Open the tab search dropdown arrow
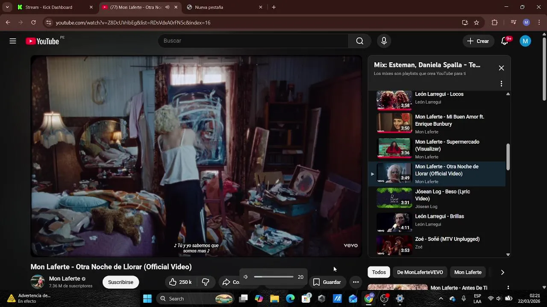Viewport: 547px width, 307px height. (7, 7)
